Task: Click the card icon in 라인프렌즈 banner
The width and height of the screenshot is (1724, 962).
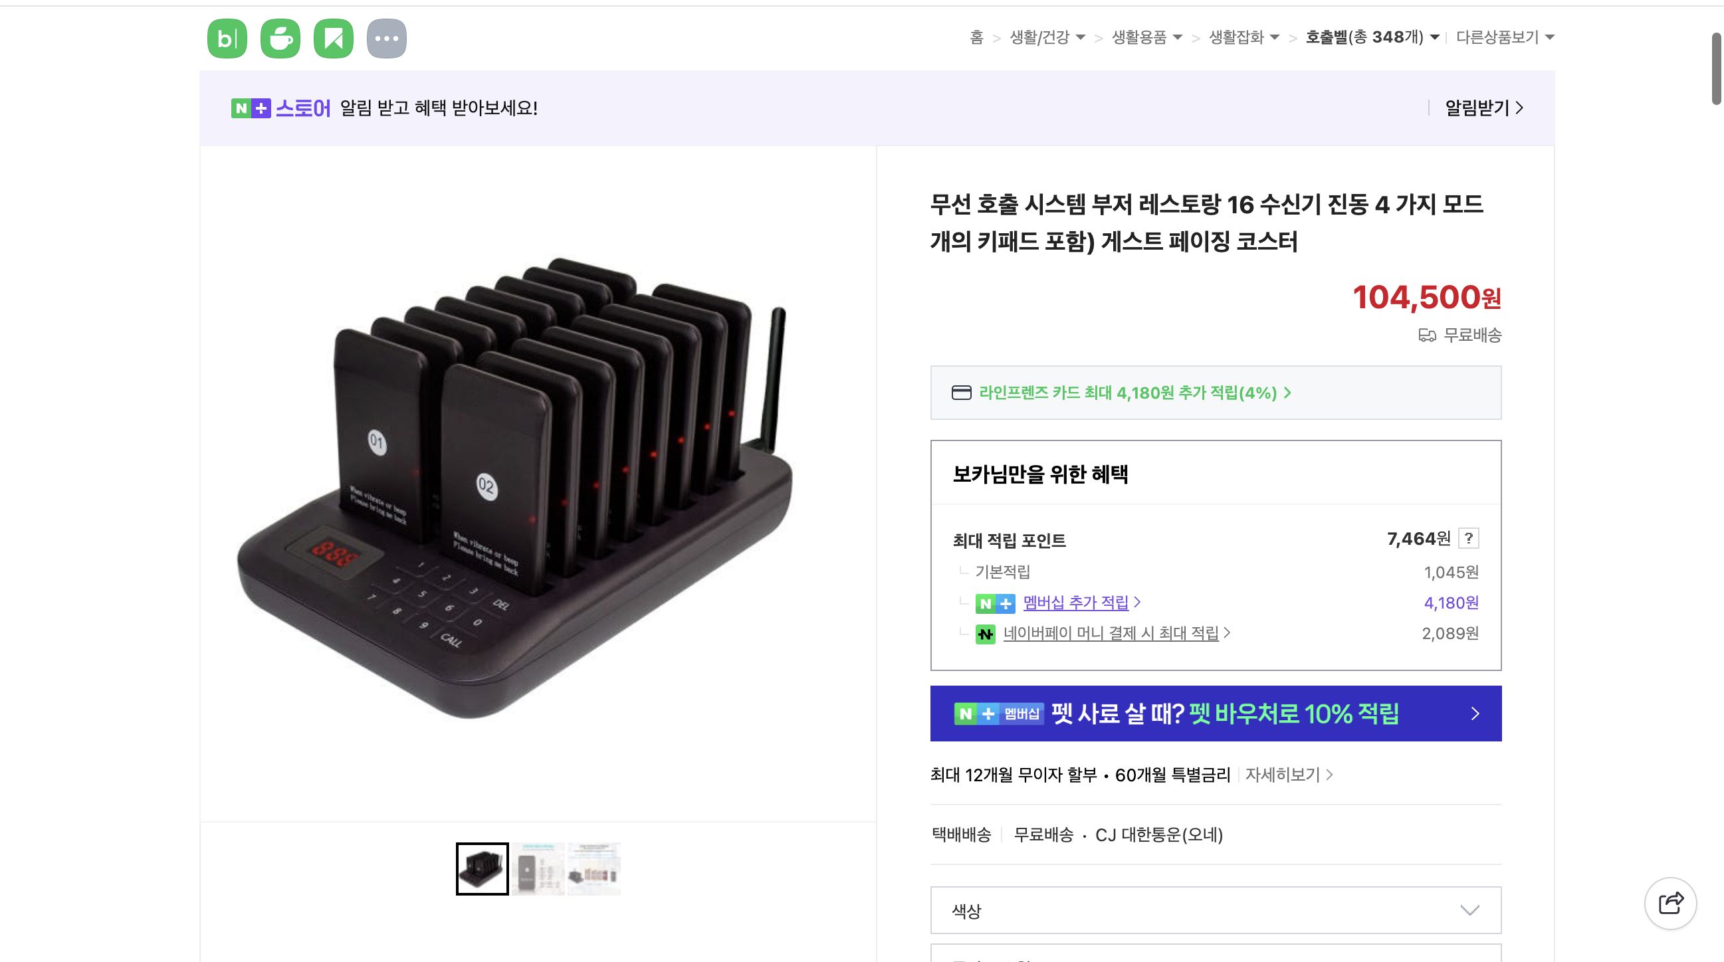Action: 962,393
